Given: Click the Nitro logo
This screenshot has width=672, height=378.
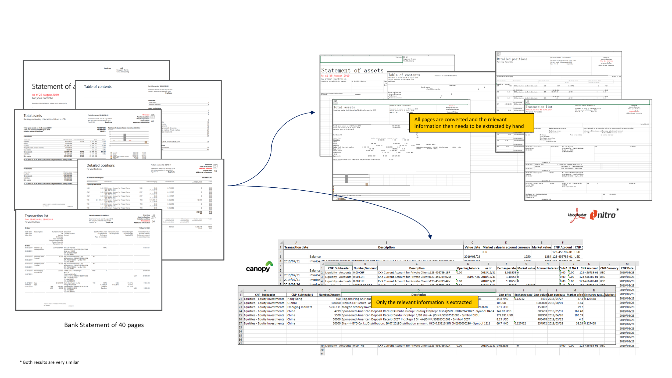Looking at the screenshot, I should [603, 215].
